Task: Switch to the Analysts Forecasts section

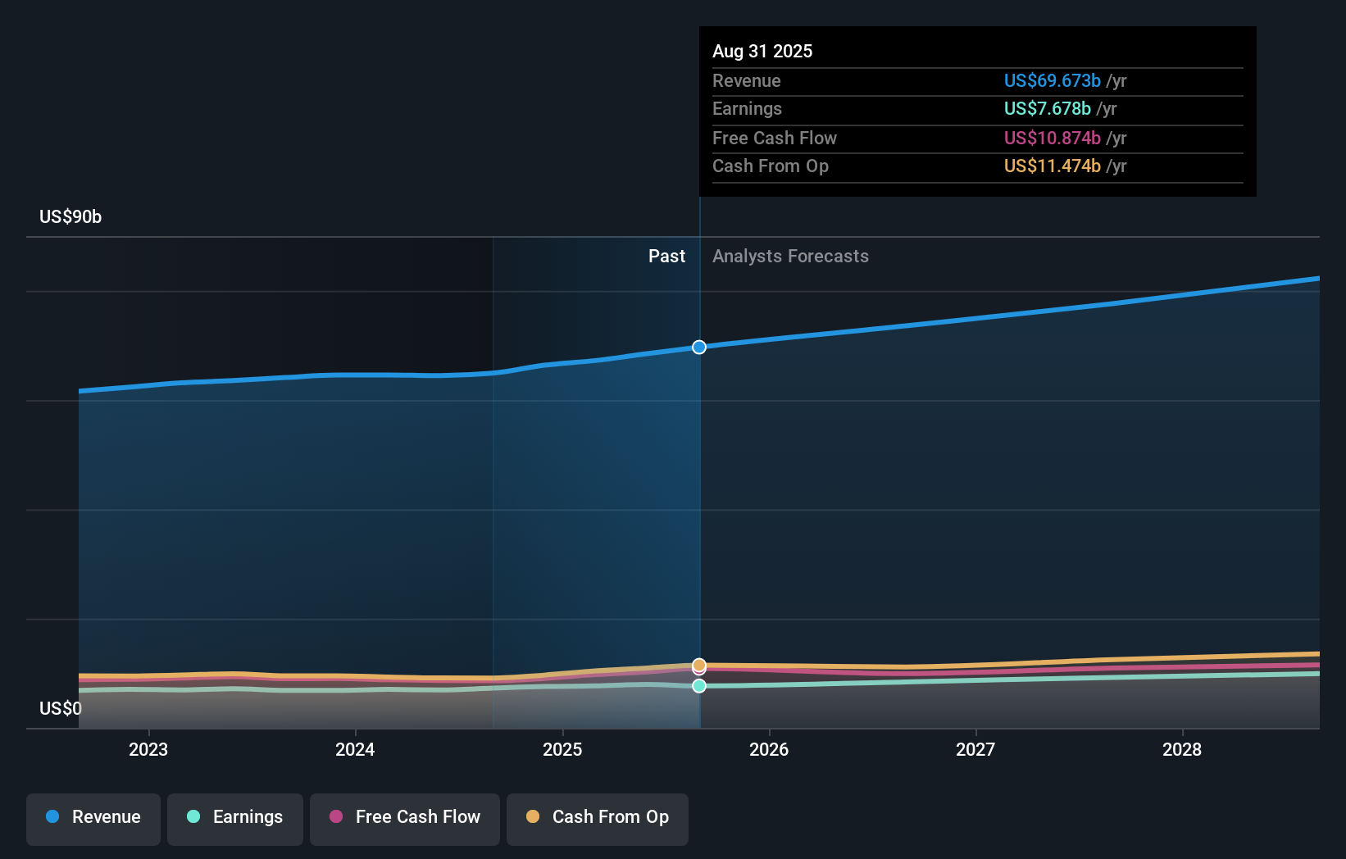Action: 789,256
